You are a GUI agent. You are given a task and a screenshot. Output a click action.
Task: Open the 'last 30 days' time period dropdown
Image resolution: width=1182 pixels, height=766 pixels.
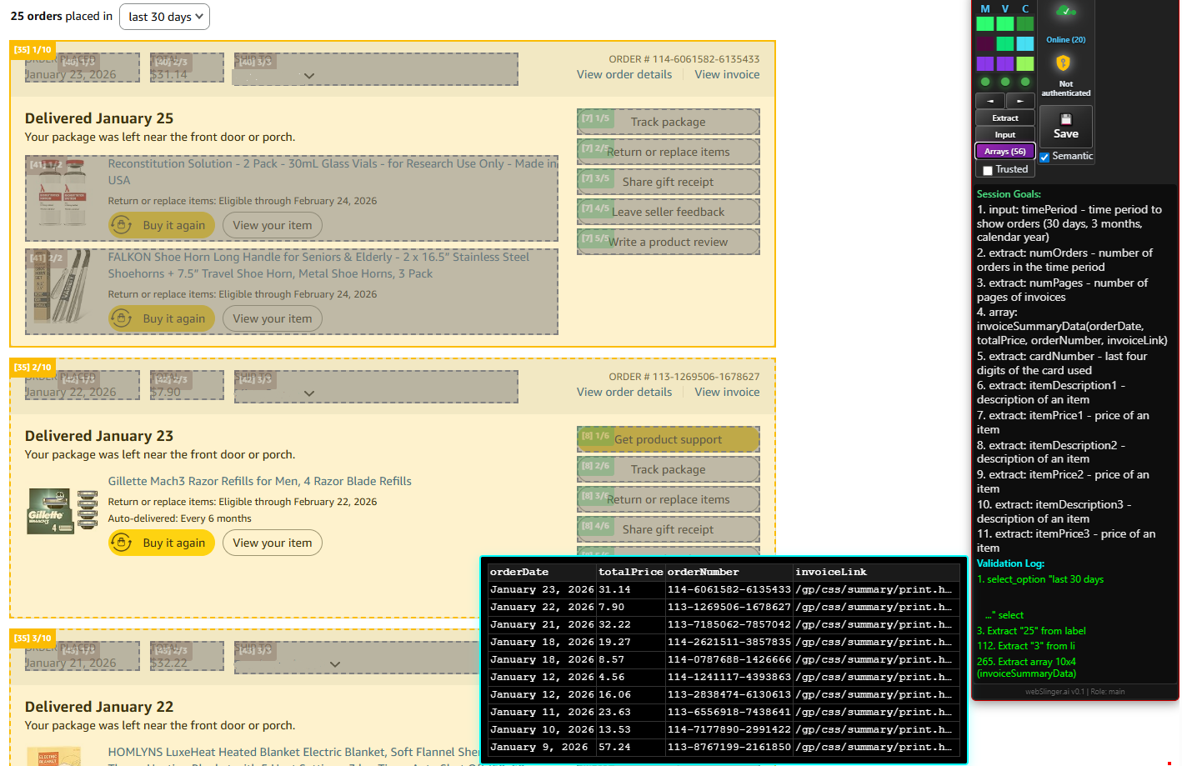(x=165, y=17)
